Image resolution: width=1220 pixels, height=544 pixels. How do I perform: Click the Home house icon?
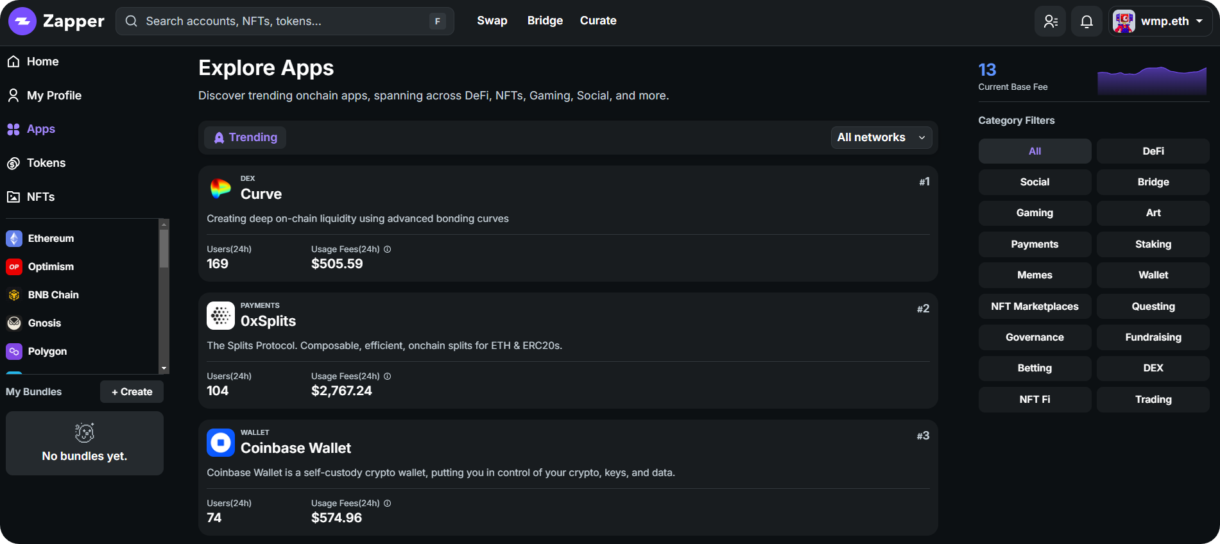tap(13, 62)
